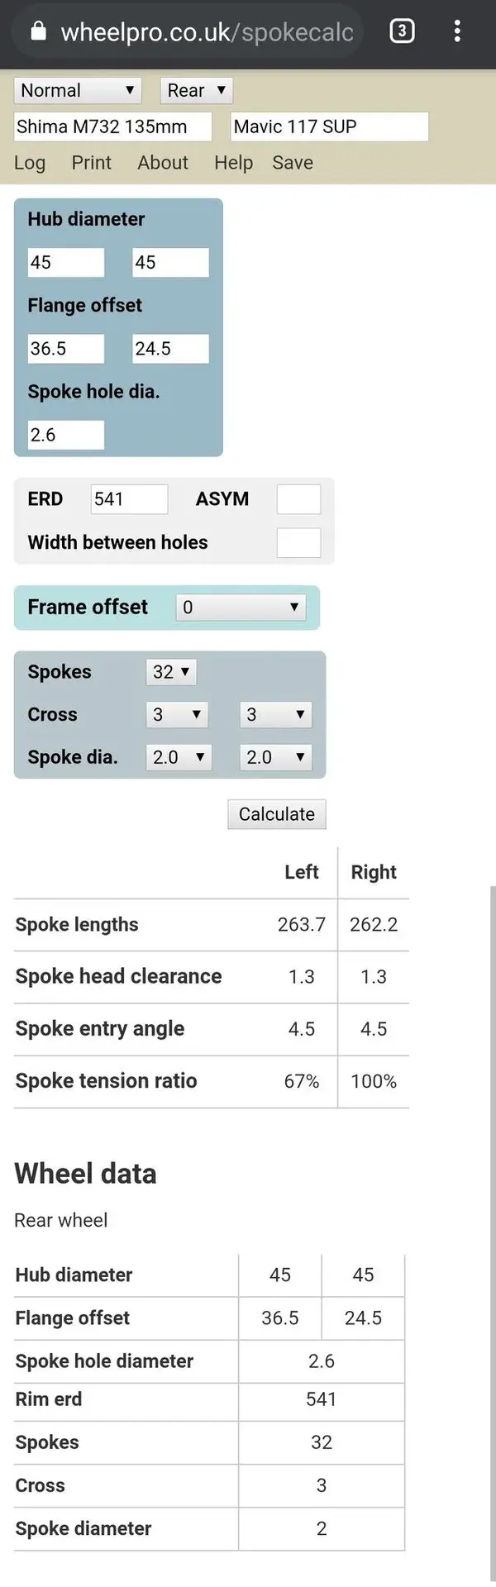This screenshot has height=1587, width=496.
Task: Open the tab switcher showing 3 tabs
Action: pyautogui.click(x=402, y=31)
